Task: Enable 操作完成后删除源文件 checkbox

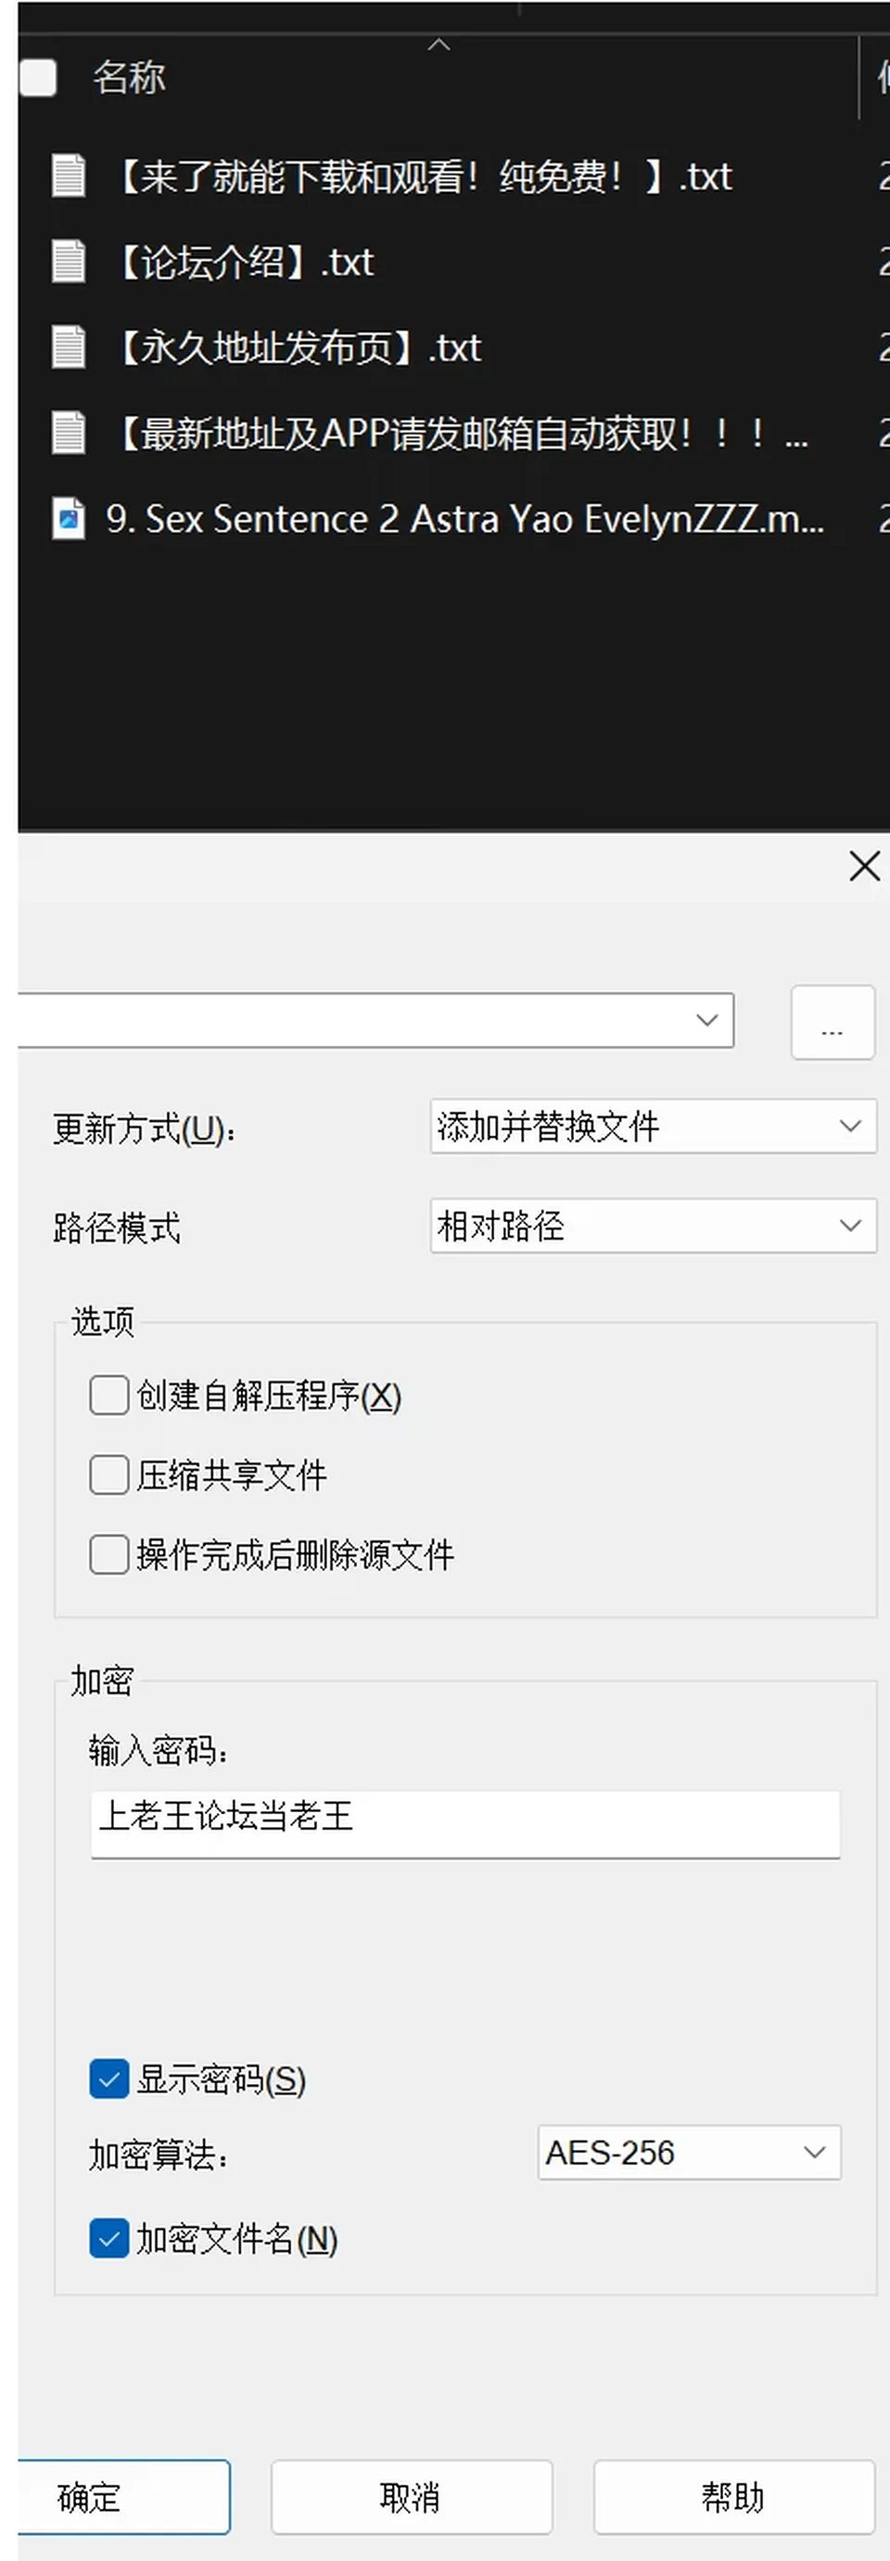Action: tap(109, 1554)
